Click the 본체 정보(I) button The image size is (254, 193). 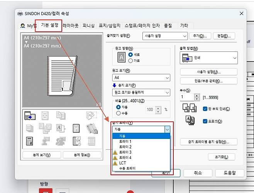tap(82, 155)
